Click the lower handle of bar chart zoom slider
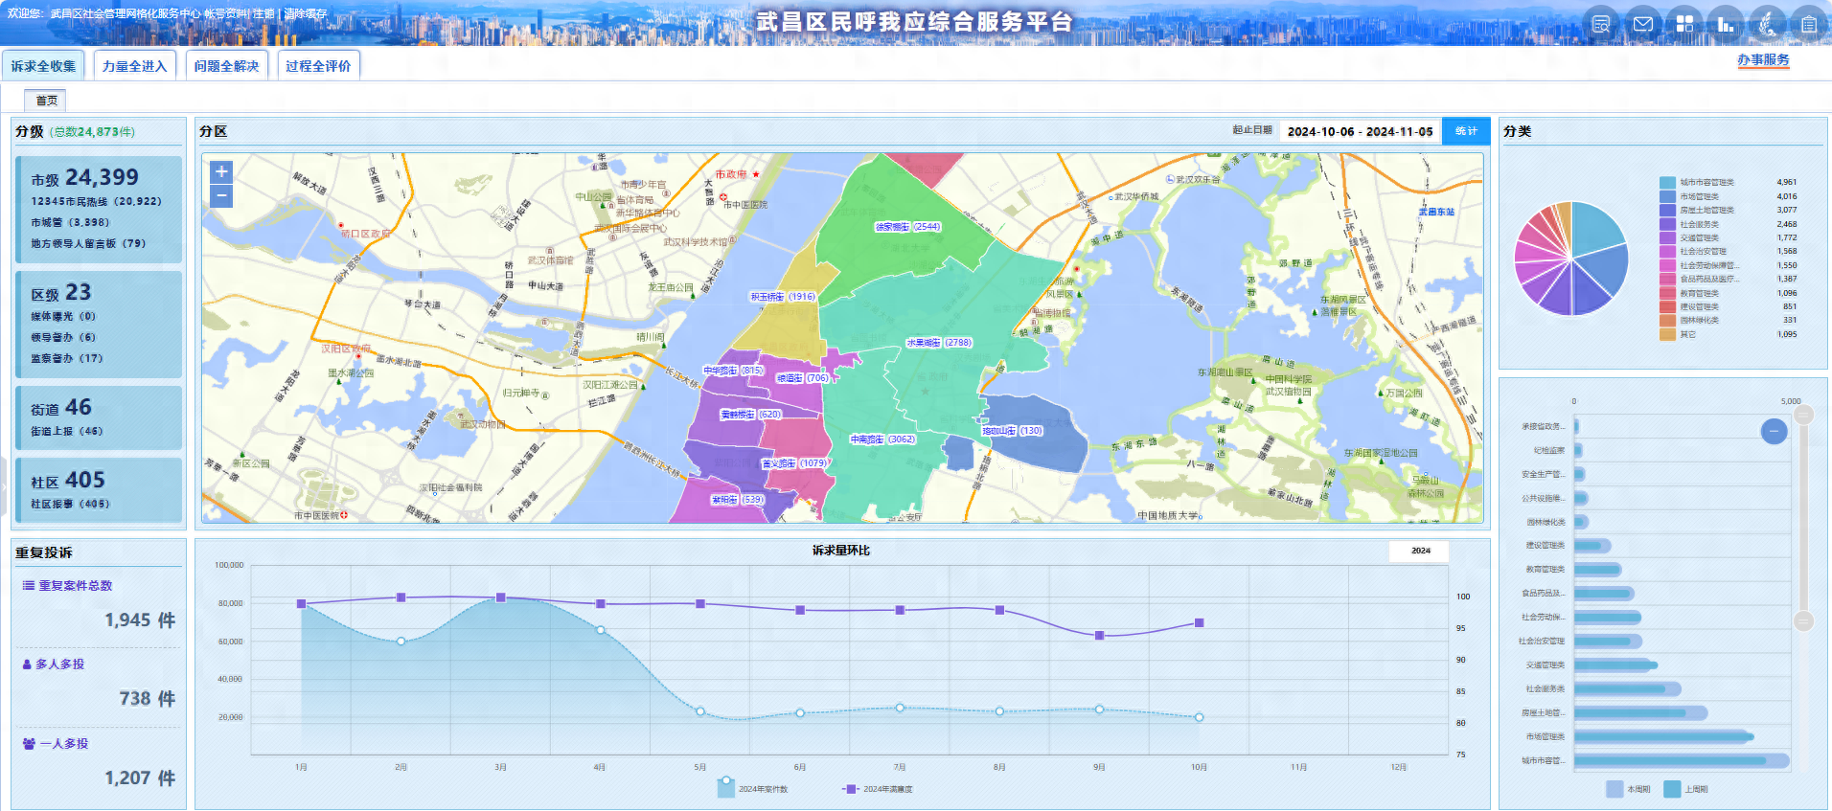Screen dimensions: 1832x811 pos(1803,620)
